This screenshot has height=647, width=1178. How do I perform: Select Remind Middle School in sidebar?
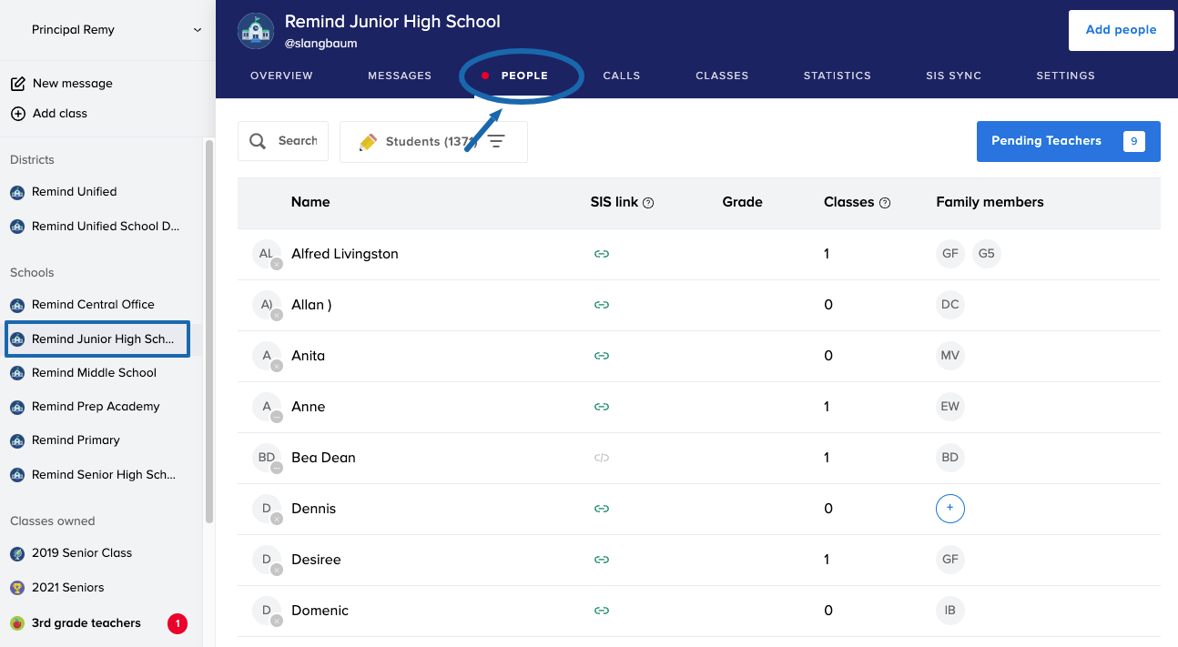click(x=94, y=373)
